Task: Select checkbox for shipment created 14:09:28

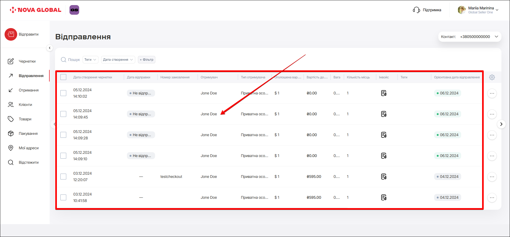Action: coord(63,135)
